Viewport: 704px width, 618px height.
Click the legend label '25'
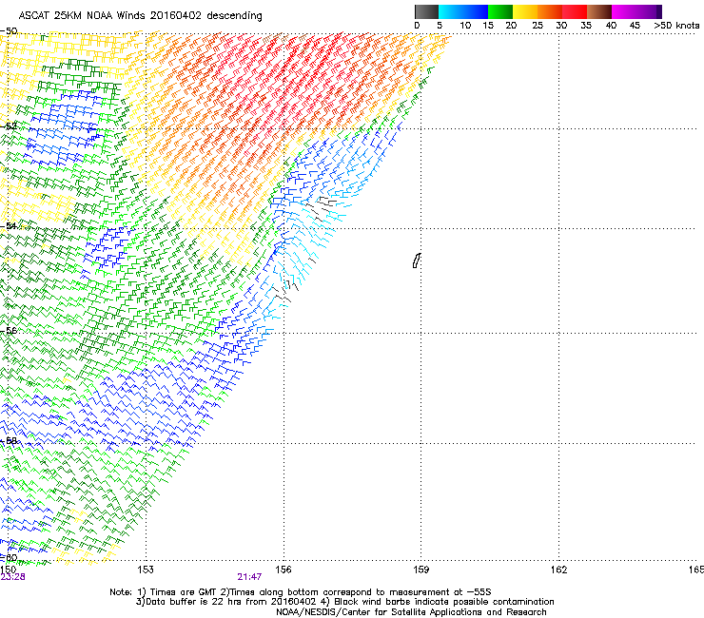point(538,26)
